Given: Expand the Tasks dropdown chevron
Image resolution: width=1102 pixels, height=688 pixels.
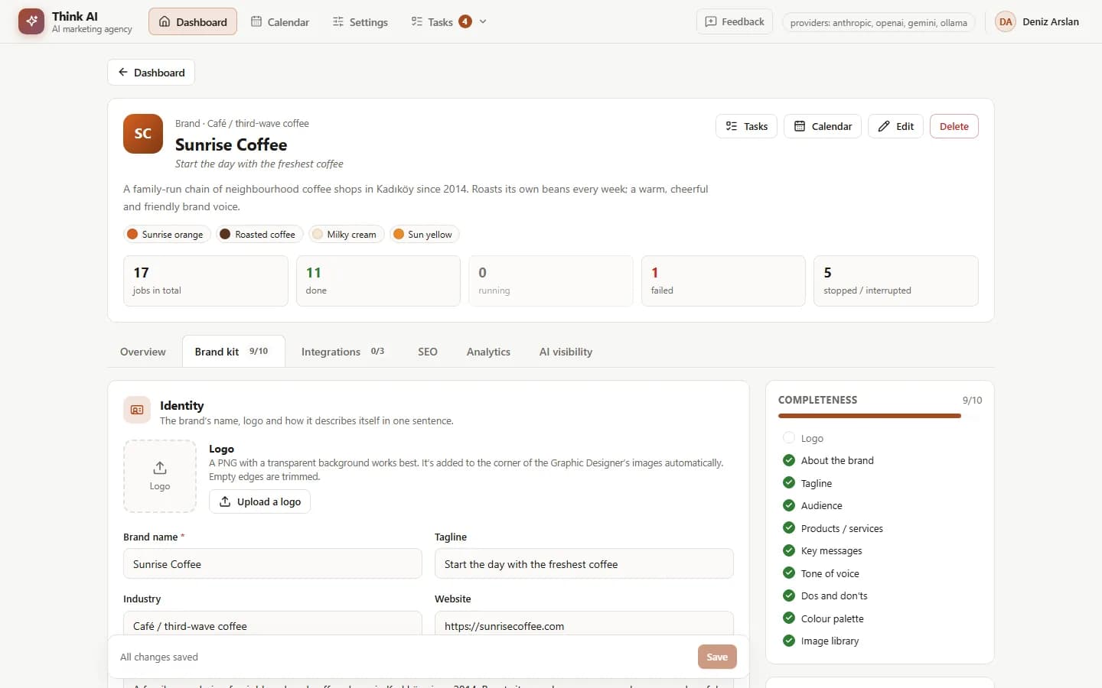Looking at the screenshot, I should coord(483,21).
